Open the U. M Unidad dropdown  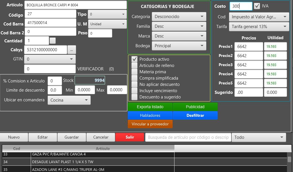[107, 24]
